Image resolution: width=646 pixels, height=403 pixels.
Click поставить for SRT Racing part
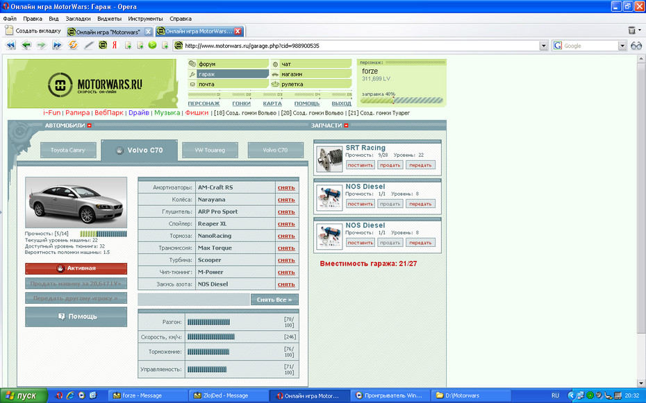point(361,165)
